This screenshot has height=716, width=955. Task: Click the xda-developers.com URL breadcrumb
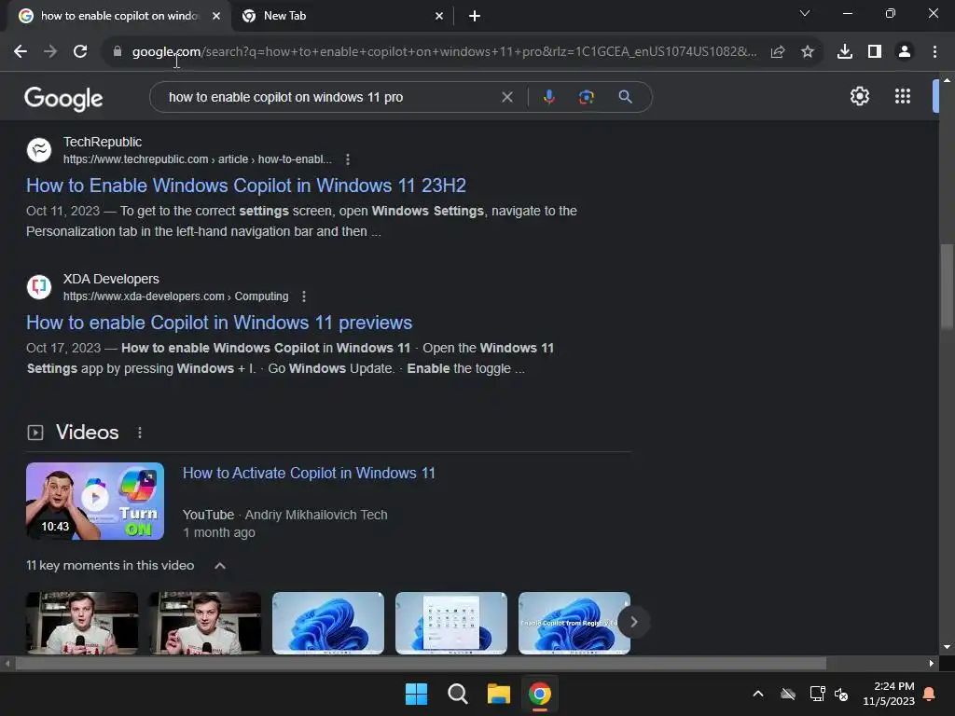(x=176, y=296)
